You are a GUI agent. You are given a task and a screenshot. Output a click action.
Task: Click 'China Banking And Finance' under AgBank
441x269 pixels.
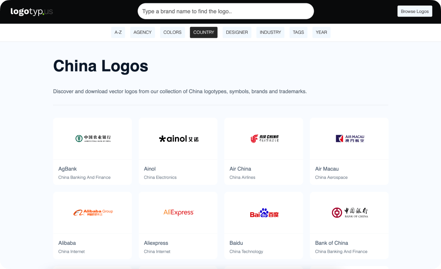(85, 177)
